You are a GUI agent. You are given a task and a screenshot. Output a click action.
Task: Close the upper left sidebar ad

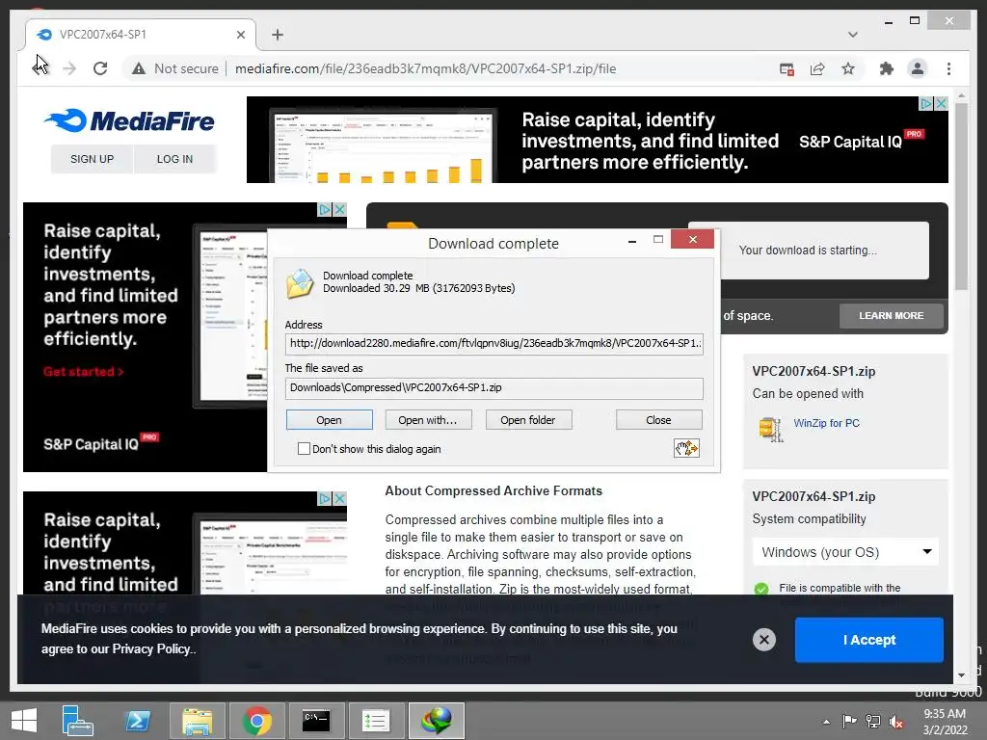[x=339, y=209]
